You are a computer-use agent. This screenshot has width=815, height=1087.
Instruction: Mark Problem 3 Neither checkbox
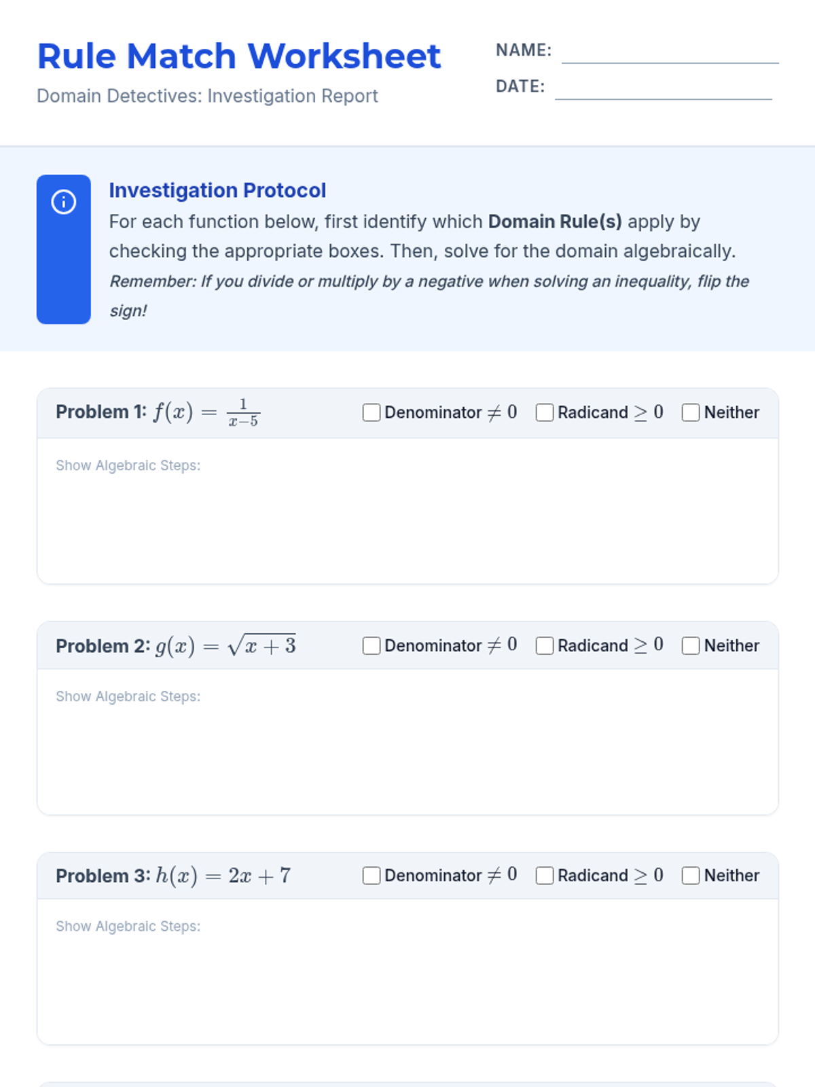(691, 876)
